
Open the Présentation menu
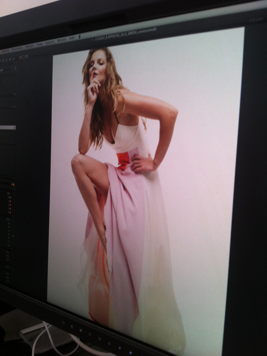[x=17, y=49]
